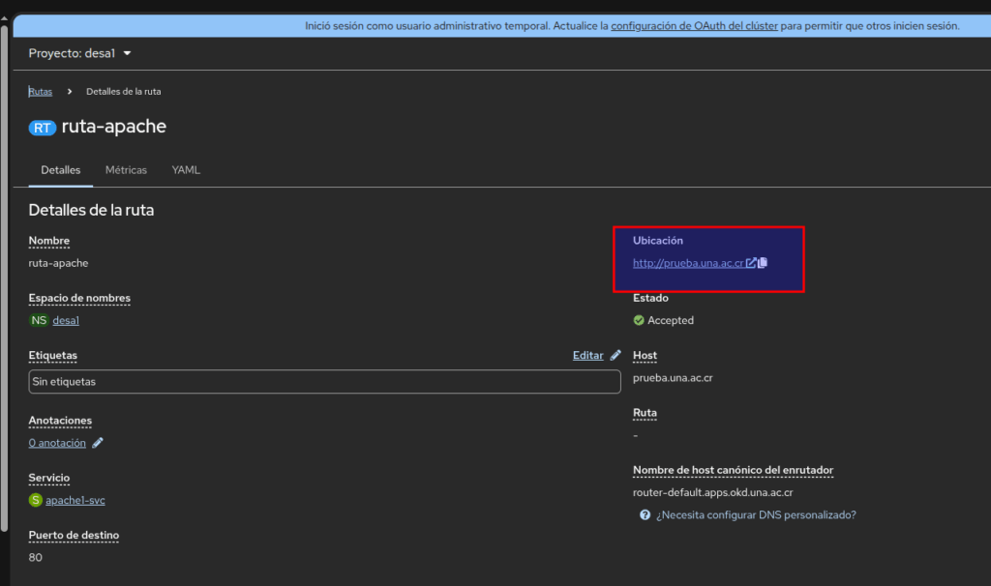Open the desa1 namespace link
Screen dimensions: 991x586
[x=66, y=320]
